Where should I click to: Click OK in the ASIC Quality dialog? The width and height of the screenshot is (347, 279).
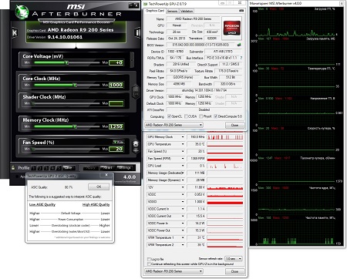99,187
